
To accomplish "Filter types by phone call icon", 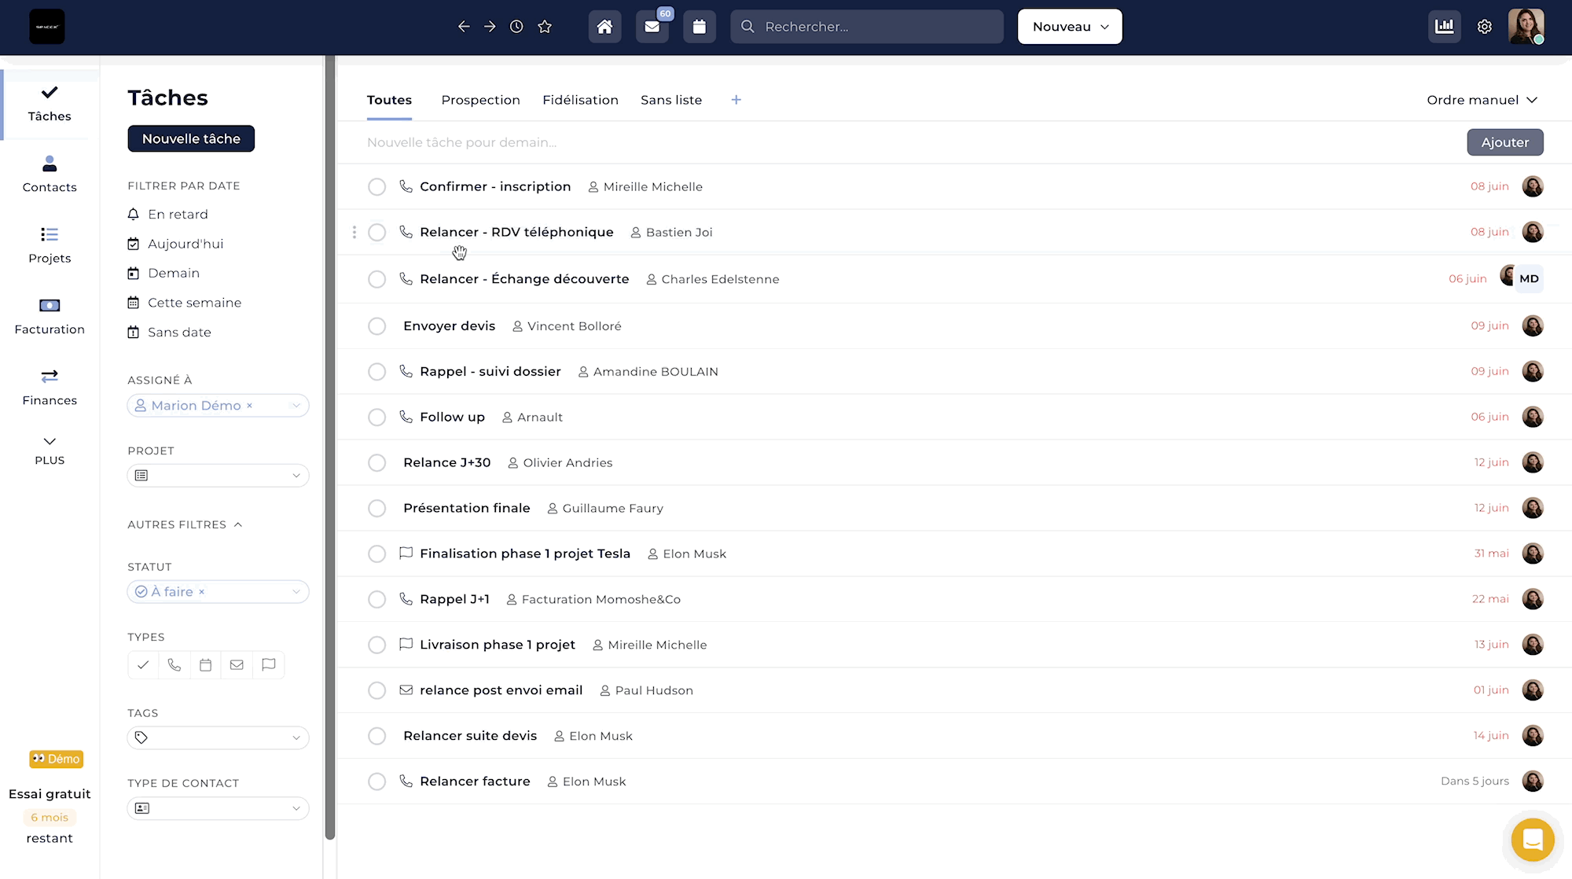I will (174, 665).
